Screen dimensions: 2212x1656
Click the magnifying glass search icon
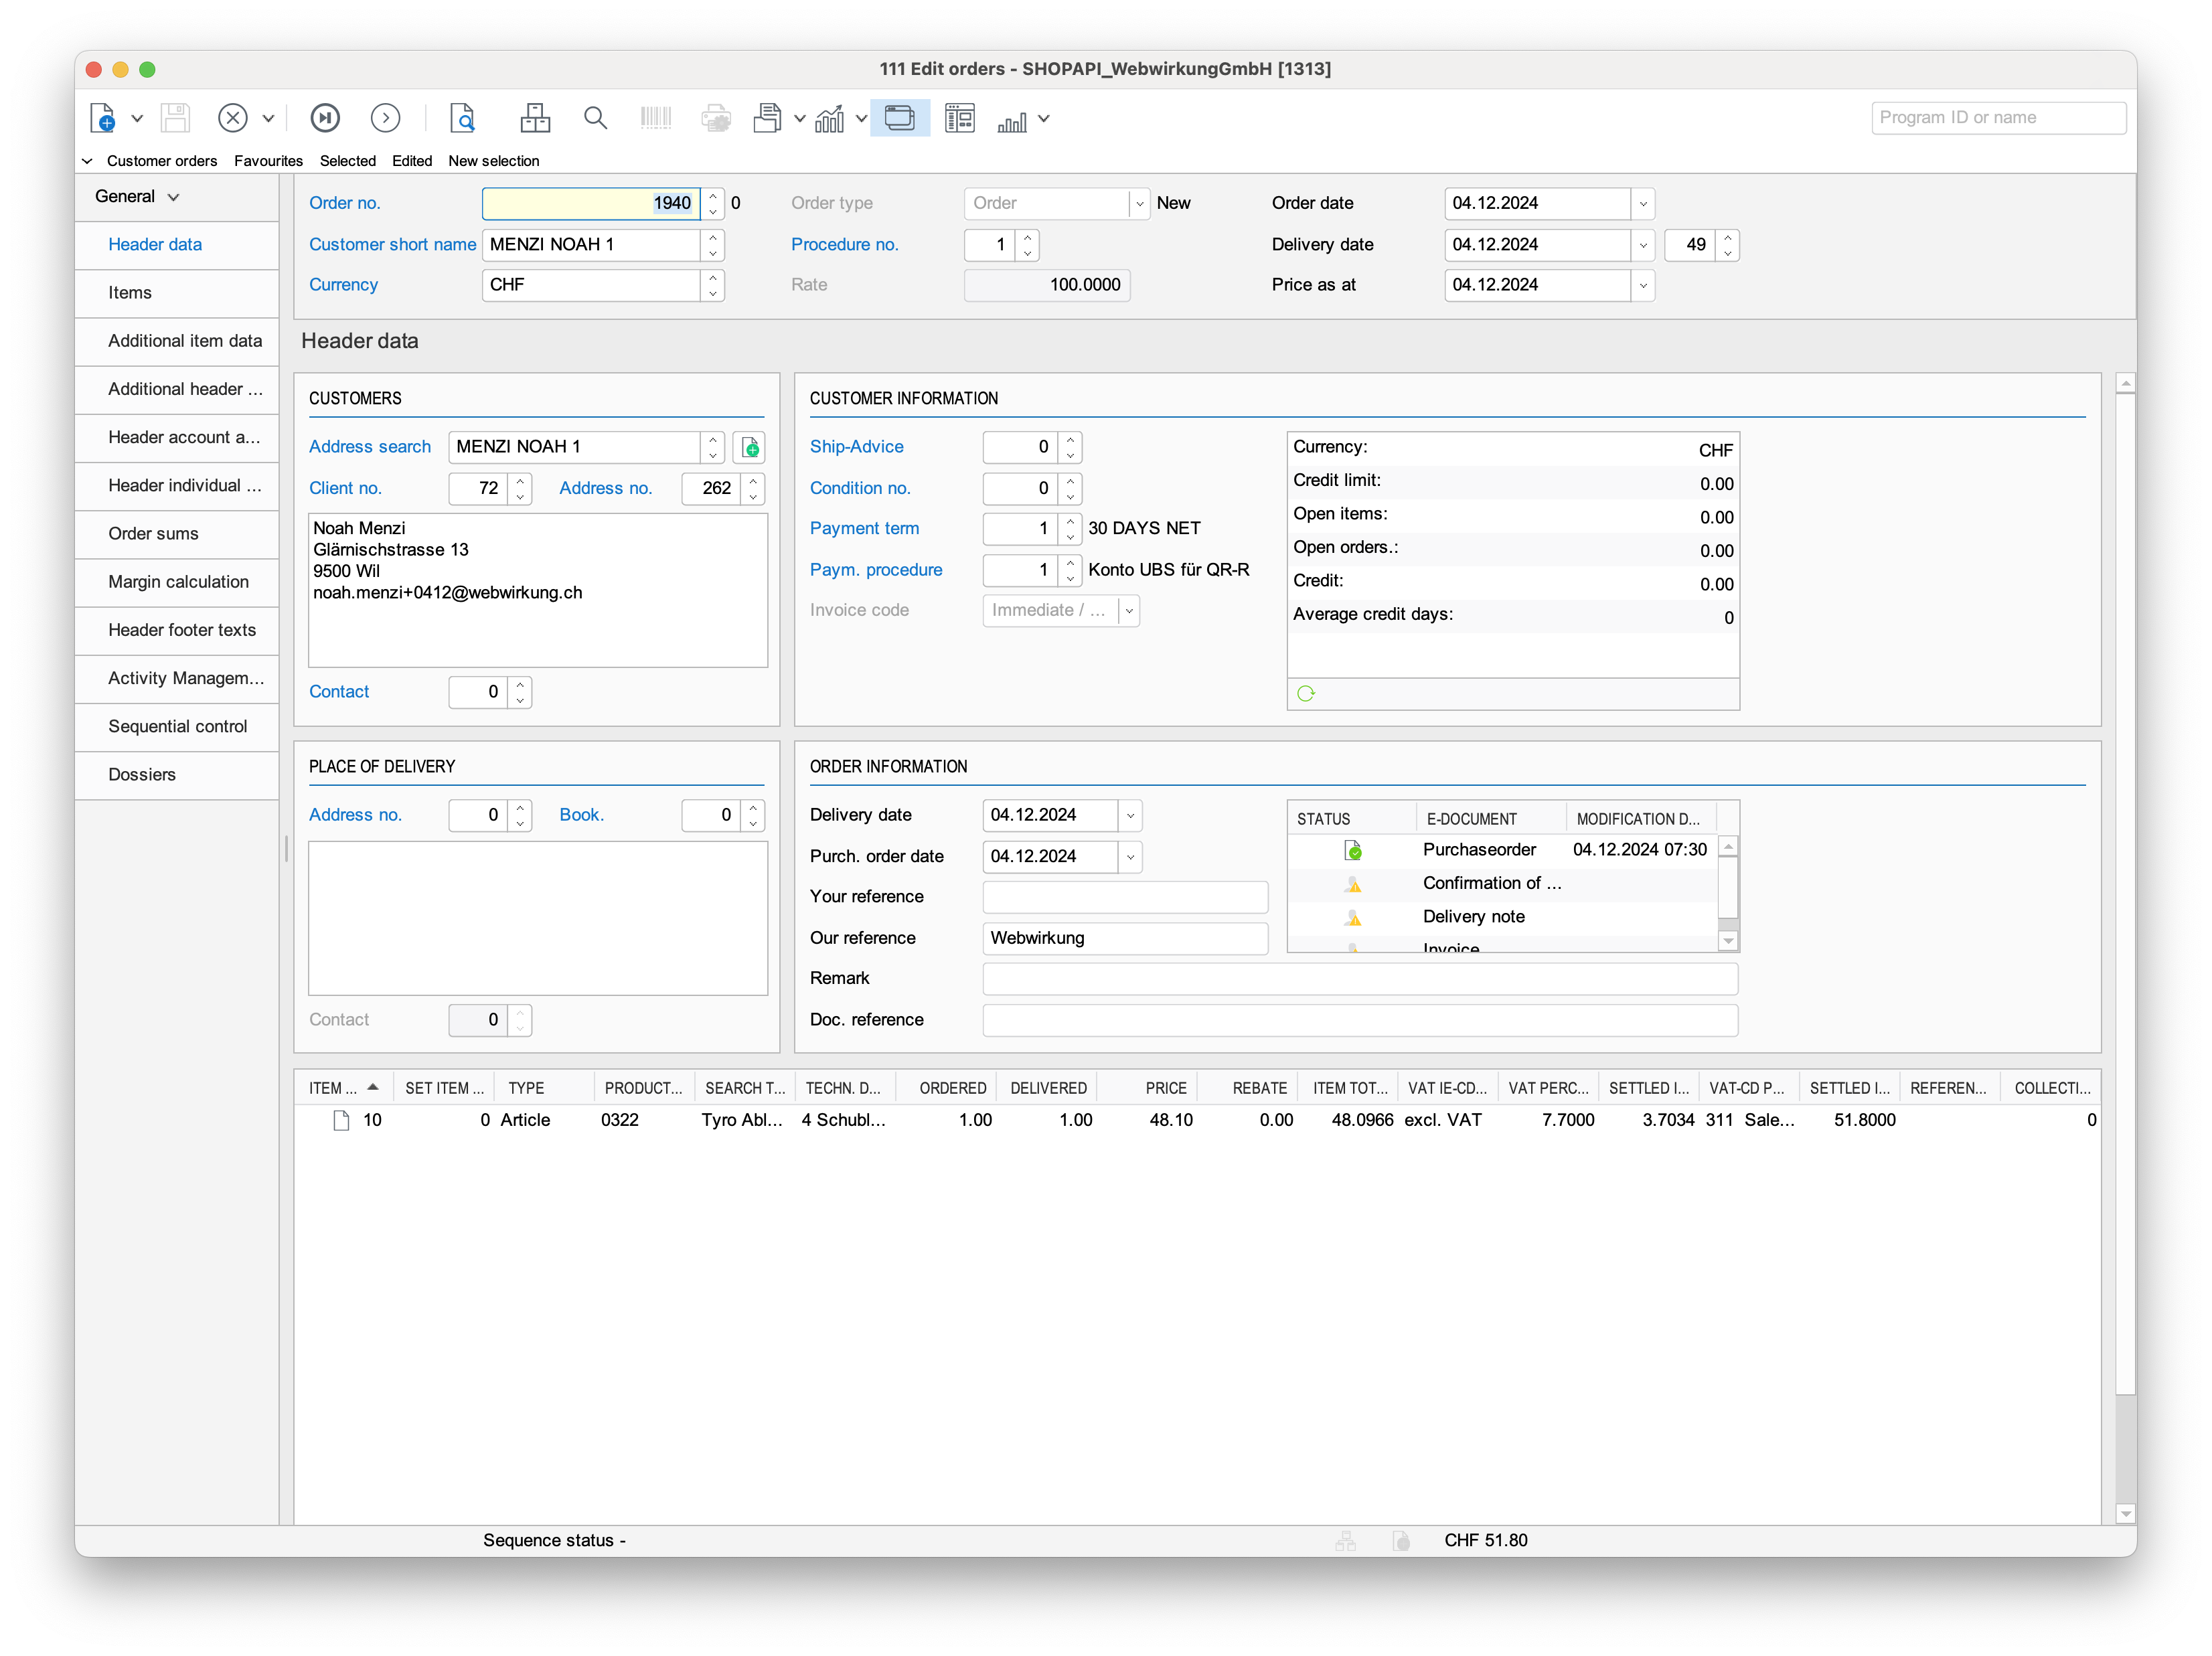coord(595,119)
